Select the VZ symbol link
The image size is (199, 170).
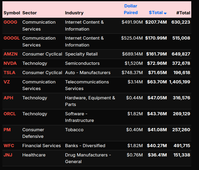pos(7,82)
